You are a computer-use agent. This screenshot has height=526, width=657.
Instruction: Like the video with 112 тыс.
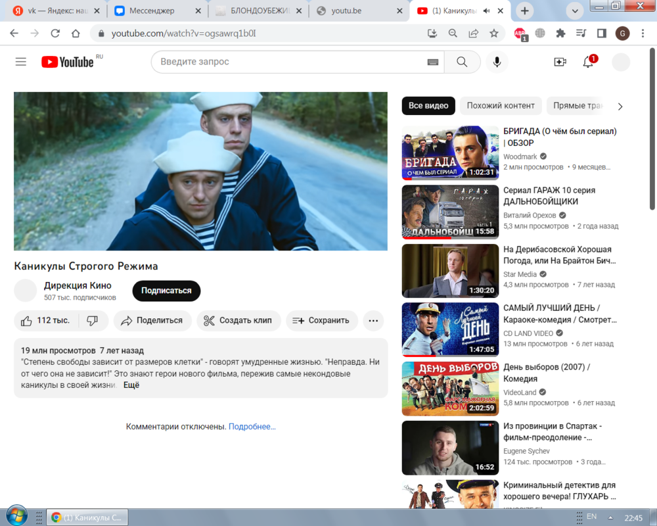coord(45,321)
